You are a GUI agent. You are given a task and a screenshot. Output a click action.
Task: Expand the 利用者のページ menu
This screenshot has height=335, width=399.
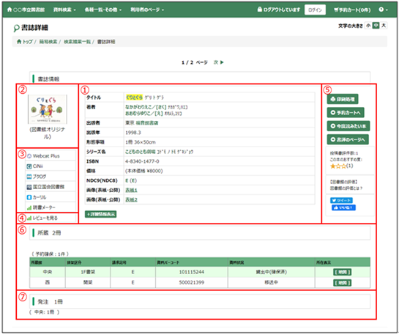[147, 10]
